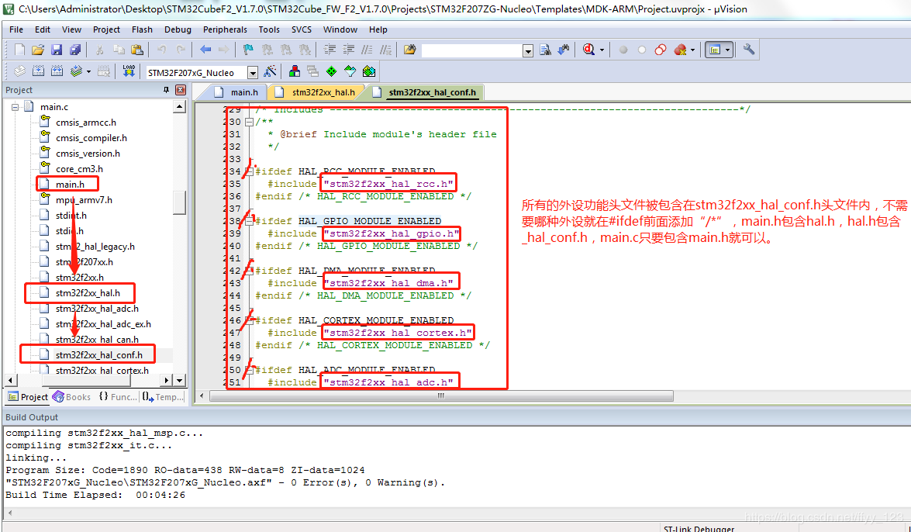Image resolution: width=911 pixels, height=532 pixels.
Task: Click the editor horizontal scrollbar thumb
Action: [x=442, y=396]
